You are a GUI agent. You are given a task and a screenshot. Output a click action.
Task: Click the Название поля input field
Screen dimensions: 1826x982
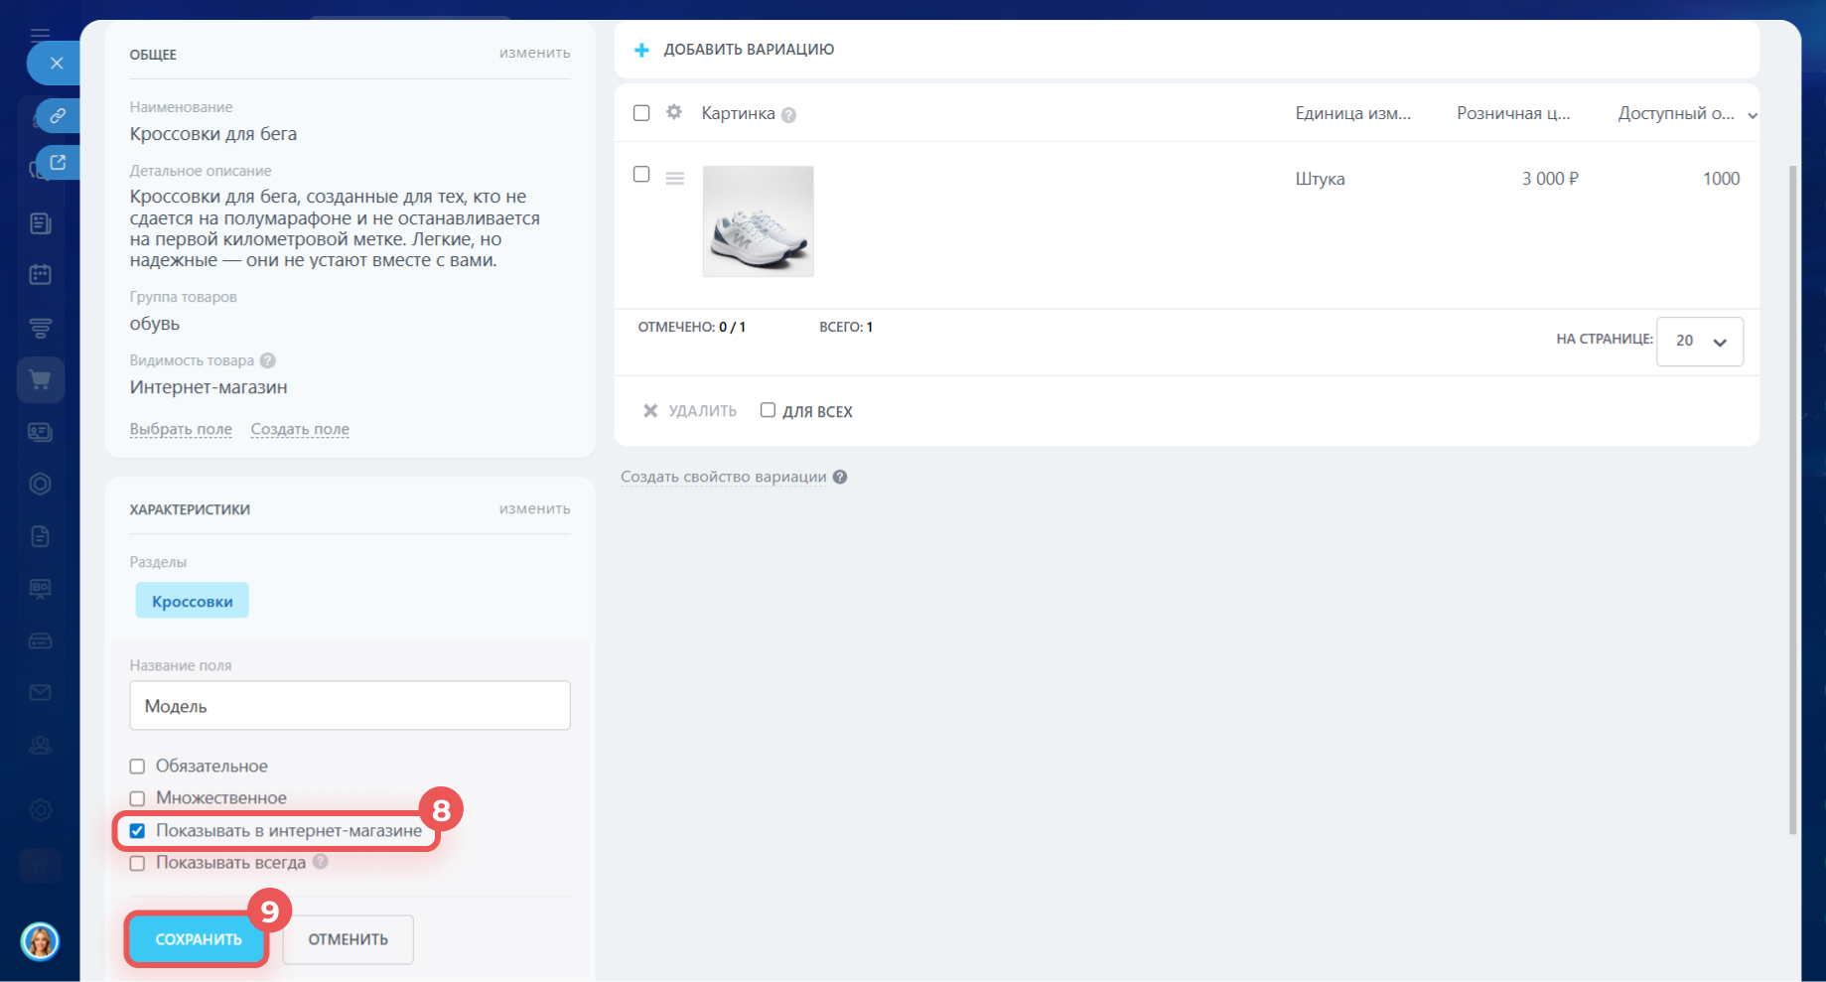point(350,706)
